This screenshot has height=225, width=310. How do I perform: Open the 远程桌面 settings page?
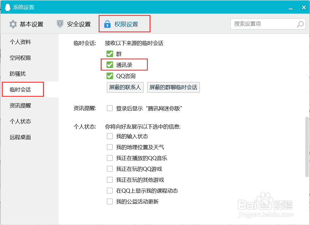(x=20, y=137)
